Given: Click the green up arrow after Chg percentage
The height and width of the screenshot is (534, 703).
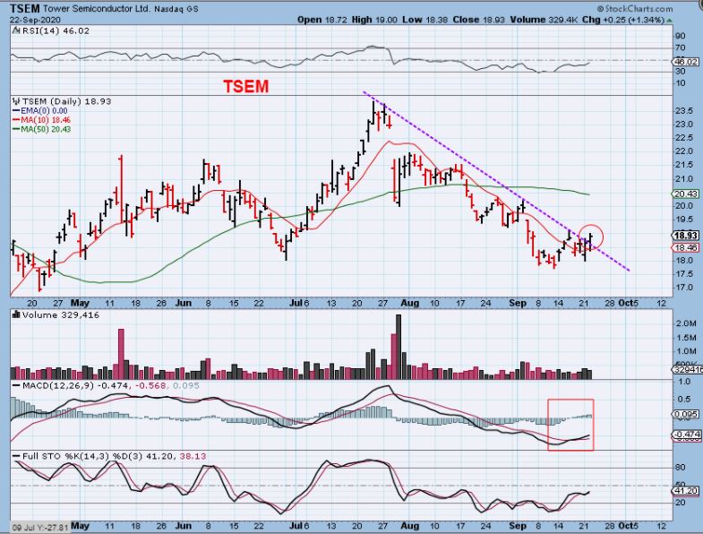Looking at the screenshot, I should pos(669,21).
